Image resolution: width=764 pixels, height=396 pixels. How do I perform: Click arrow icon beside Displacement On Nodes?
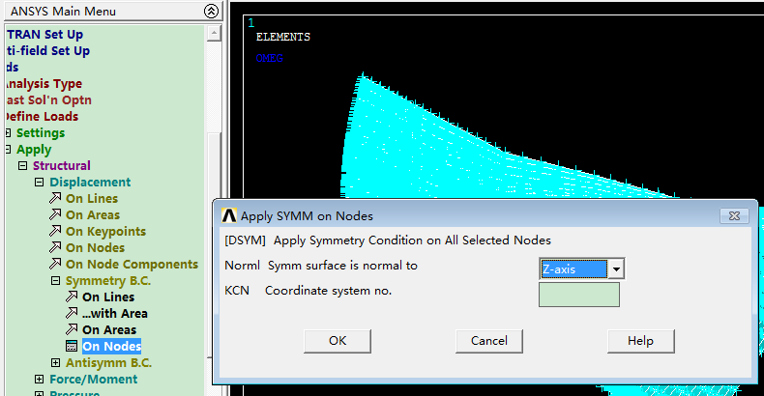click(55, 247)
